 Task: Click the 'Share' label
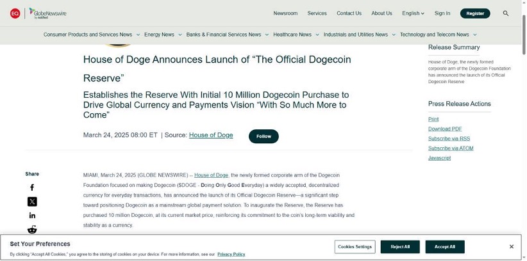pyautogui.click(x=32, y=174)
